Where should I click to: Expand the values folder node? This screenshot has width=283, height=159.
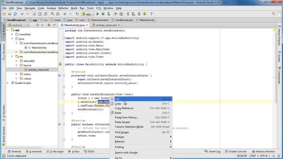(16, 79)
